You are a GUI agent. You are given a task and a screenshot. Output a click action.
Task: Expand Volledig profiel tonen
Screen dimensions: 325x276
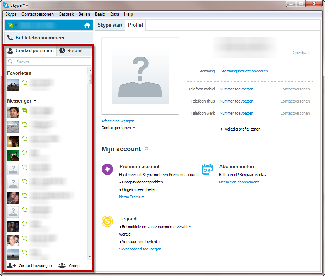point(240,129)
